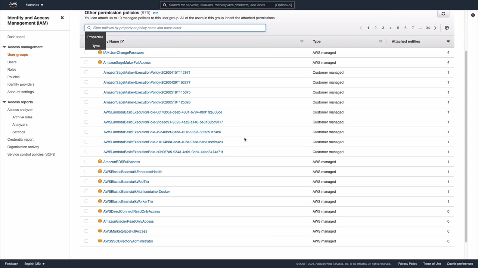
Task: Click the AmazonRDSFullAccess policy cube icon
Action: [x=100, y=162]
